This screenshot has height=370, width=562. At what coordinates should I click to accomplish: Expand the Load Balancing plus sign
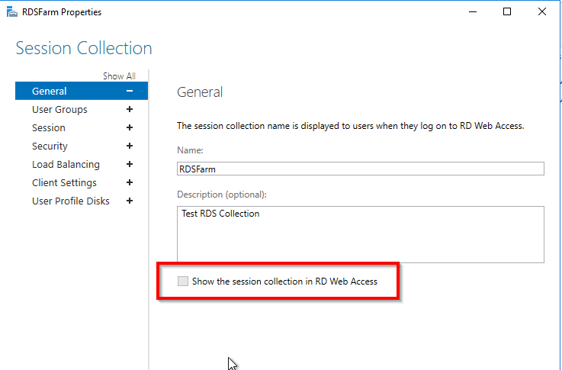(x=130, y=164)
